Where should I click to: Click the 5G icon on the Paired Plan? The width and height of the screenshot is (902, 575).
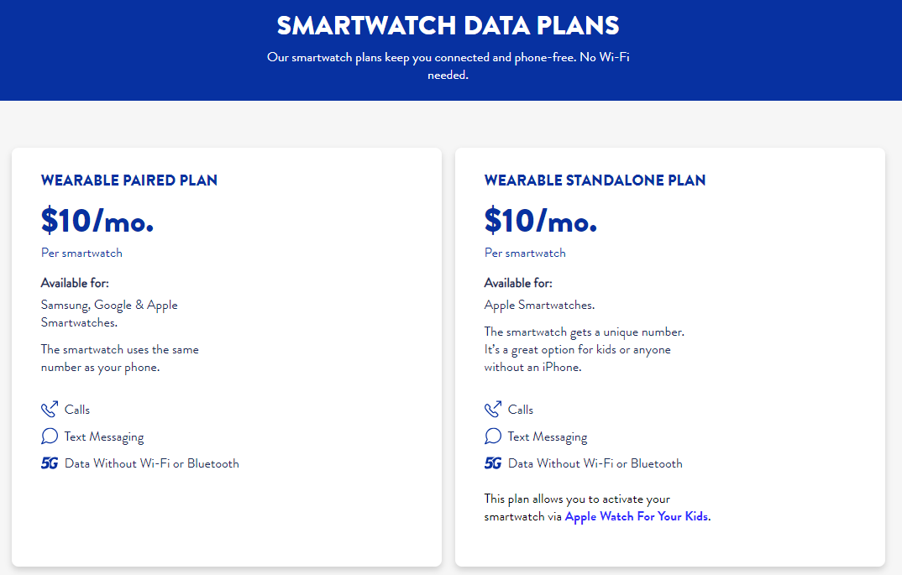pyautogui.click(x=49, y=463)
